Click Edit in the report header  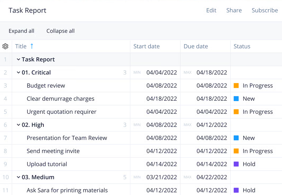click(x=211, y=10)
